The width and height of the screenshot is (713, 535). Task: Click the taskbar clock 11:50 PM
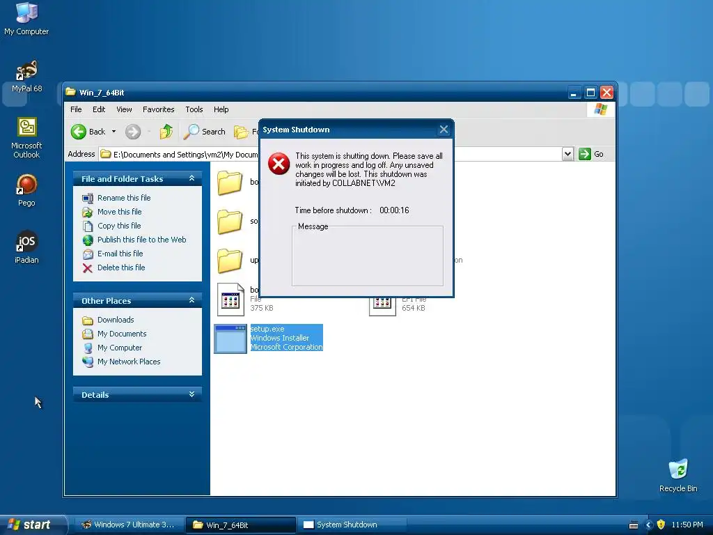point(687,525)
